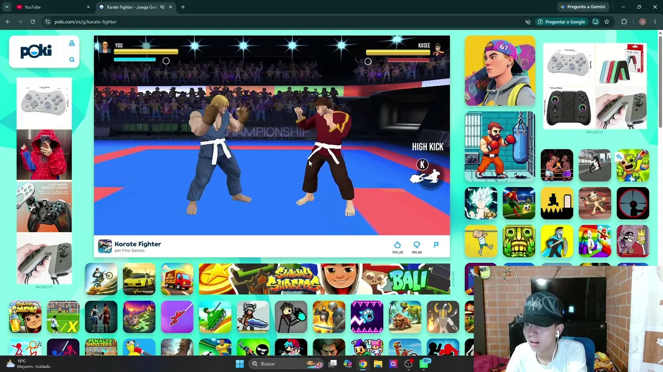Unmute the Karate Fighter tab audio
Image resolution: width=663 pixels, height=372 pixels.
tap(162, 7)
